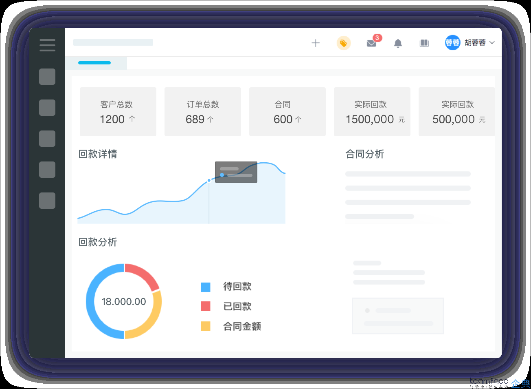Open the 客户总数 1200 card
This screenshot has width=531, height=389.
coord(118,112)
